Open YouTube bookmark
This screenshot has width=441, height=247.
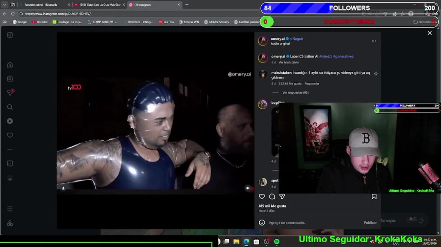click(x=39, y=22)
